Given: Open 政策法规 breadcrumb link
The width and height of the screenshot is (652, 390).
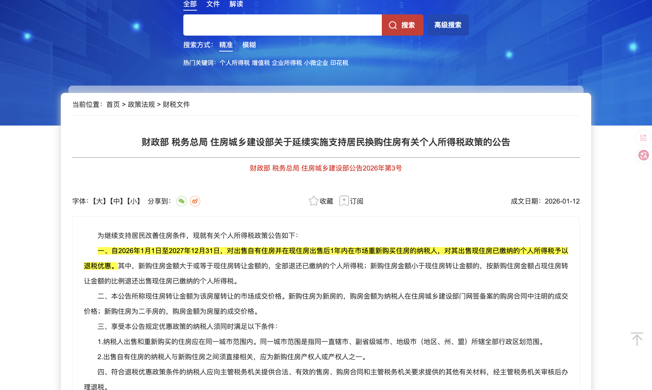Looking at the screenshot, I should (141, 104).
